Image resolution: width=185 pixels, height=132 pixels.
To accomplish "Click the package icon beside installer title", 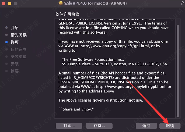I will point(61,3).
